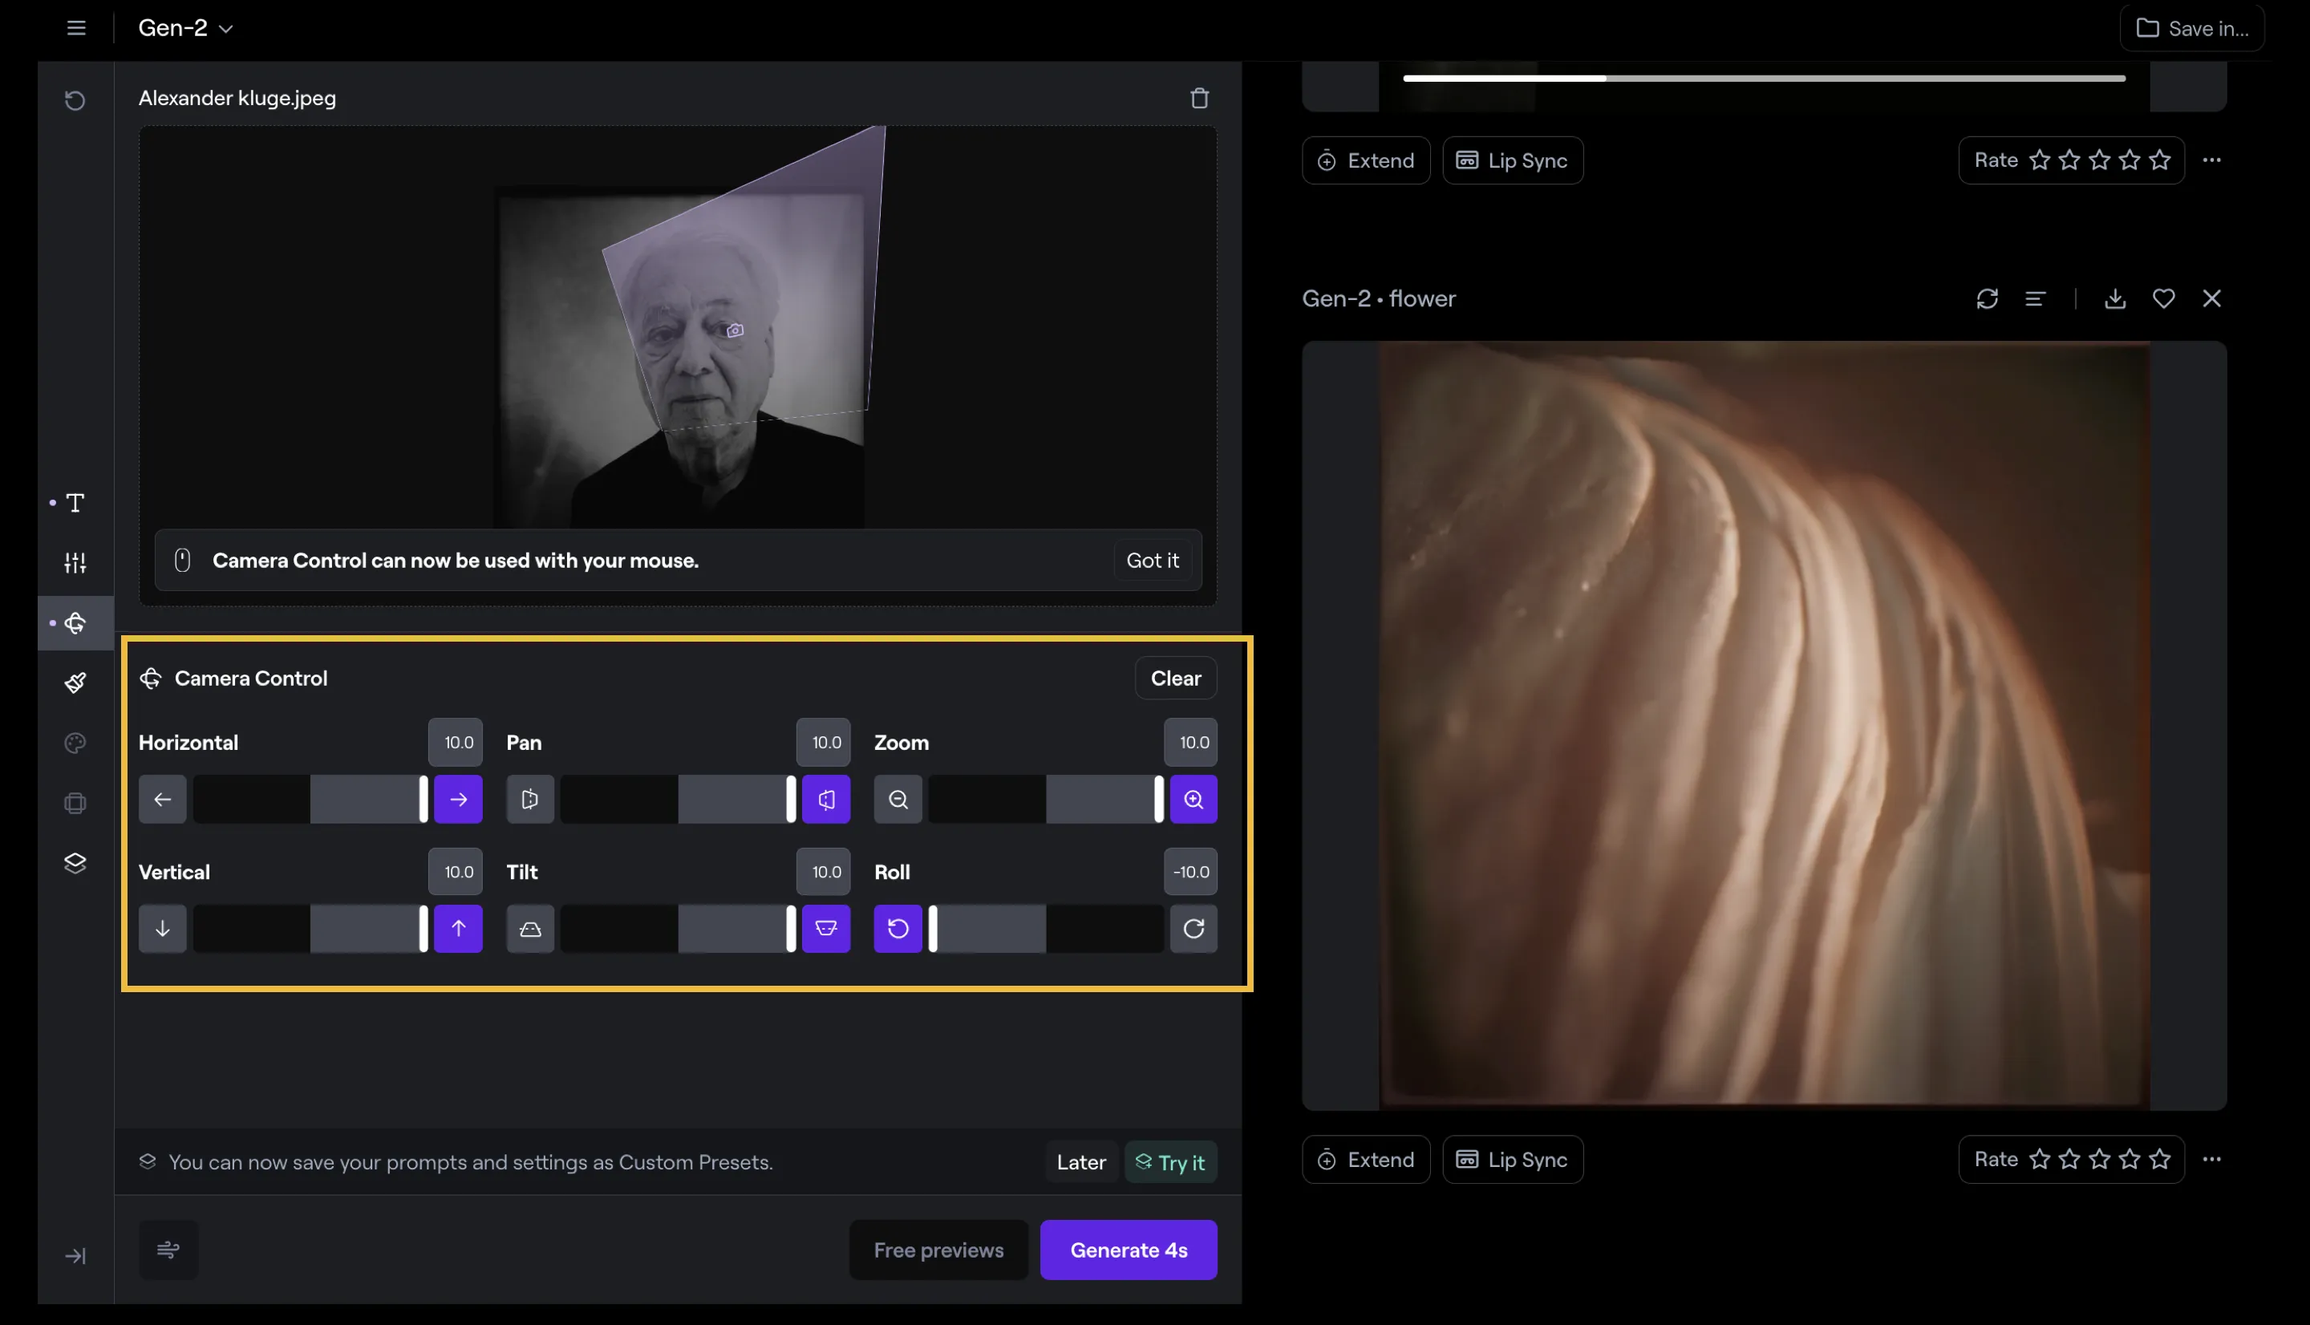
Task: Click the Alexander kluge portrait preview
Action: pyautogui.click(x=678, y=357)
